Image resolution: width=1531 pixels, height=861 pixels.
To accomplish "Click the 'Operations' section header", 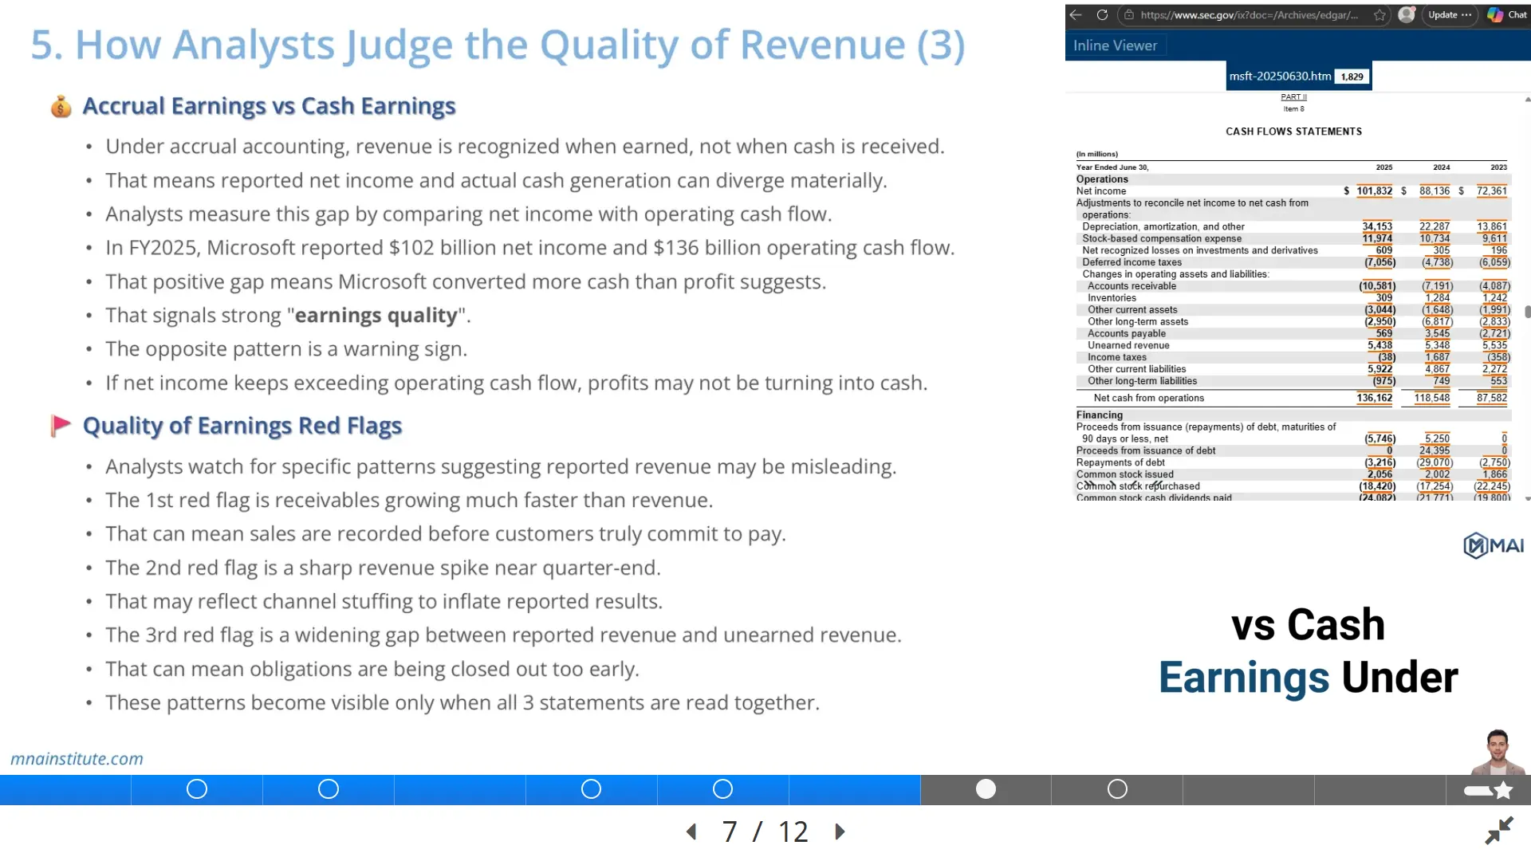I will [1102, 179].
